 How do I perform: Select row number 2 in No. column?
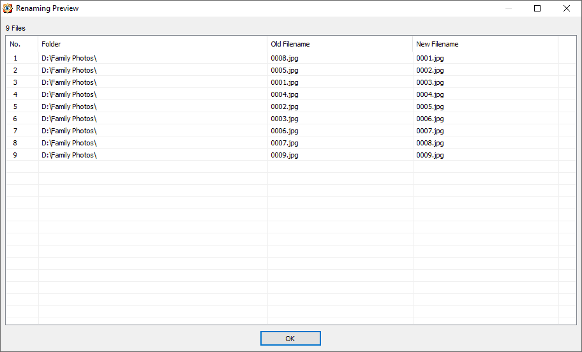click(x=15, y=71)
